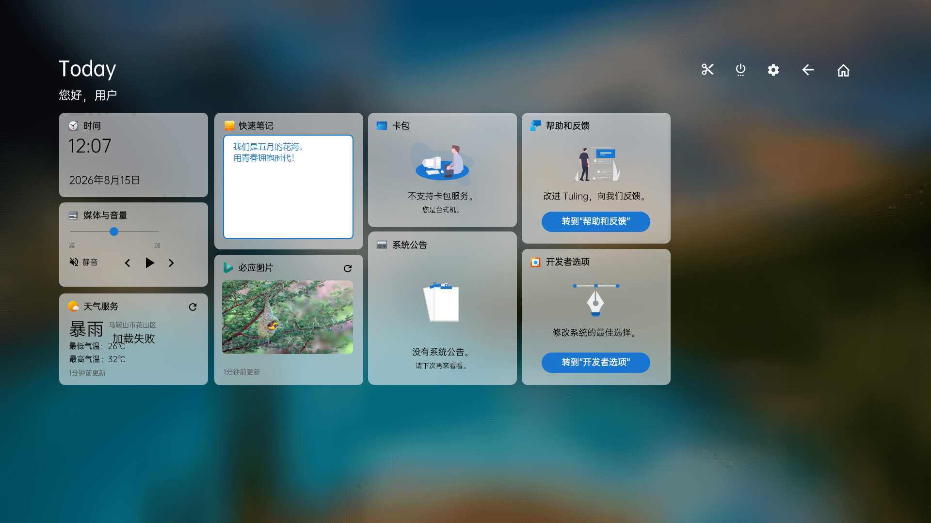The width and height of the screenshot is (931, 523).
Task: Skip to next track
Action: click(x=171, y=262)
